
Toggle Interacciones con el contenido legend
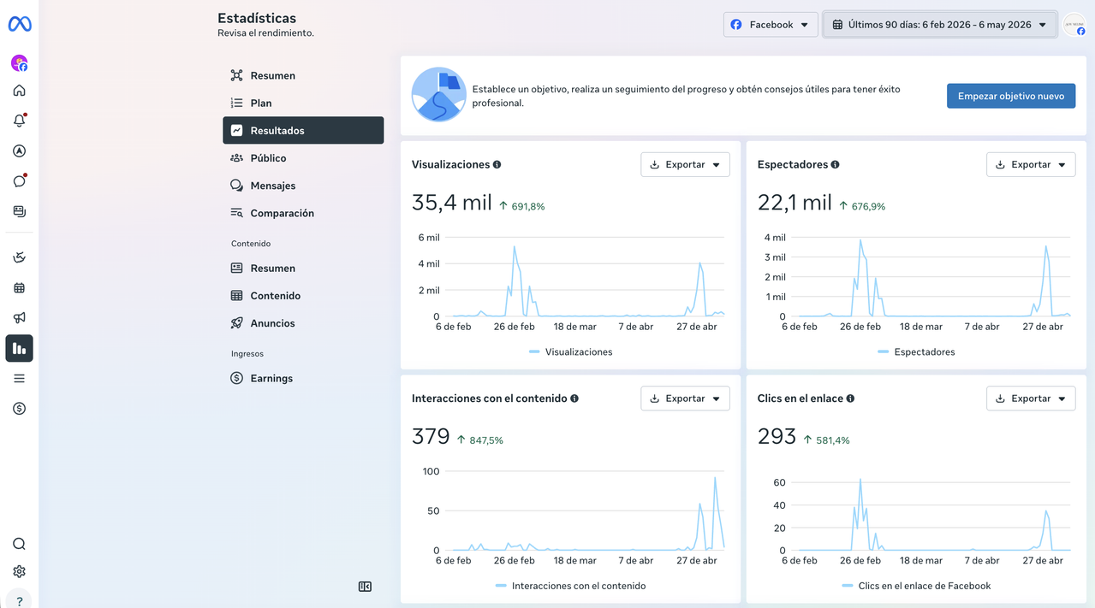[x=570, y=586]
